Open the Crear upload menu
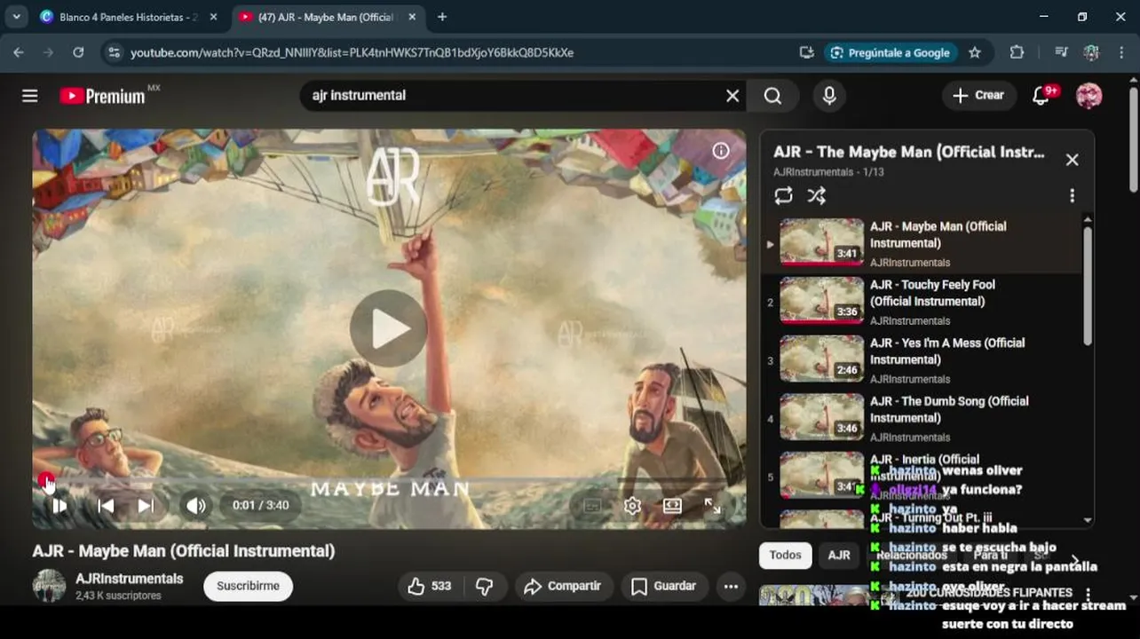Image resolution: width=1140 pixels, height=639 pixels. (978, 96)
